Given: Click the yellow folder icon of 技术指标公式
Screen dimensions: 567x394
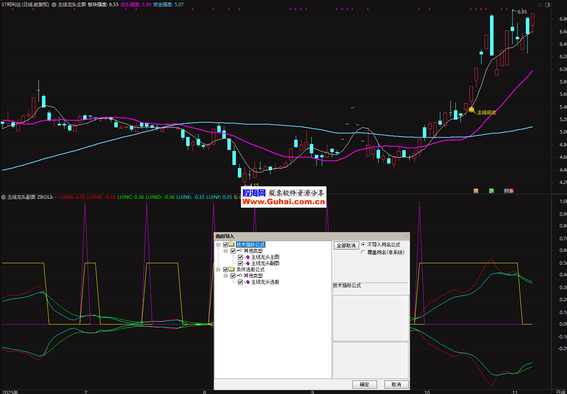Looking at the screenshot, I should 232,245.
